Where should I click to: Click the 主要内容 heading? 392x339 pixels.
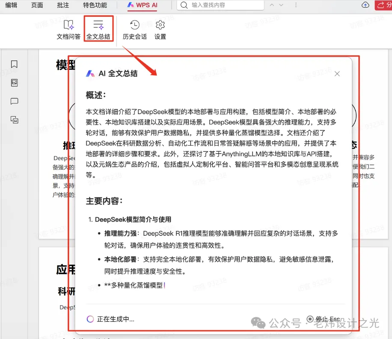[104, 201]
